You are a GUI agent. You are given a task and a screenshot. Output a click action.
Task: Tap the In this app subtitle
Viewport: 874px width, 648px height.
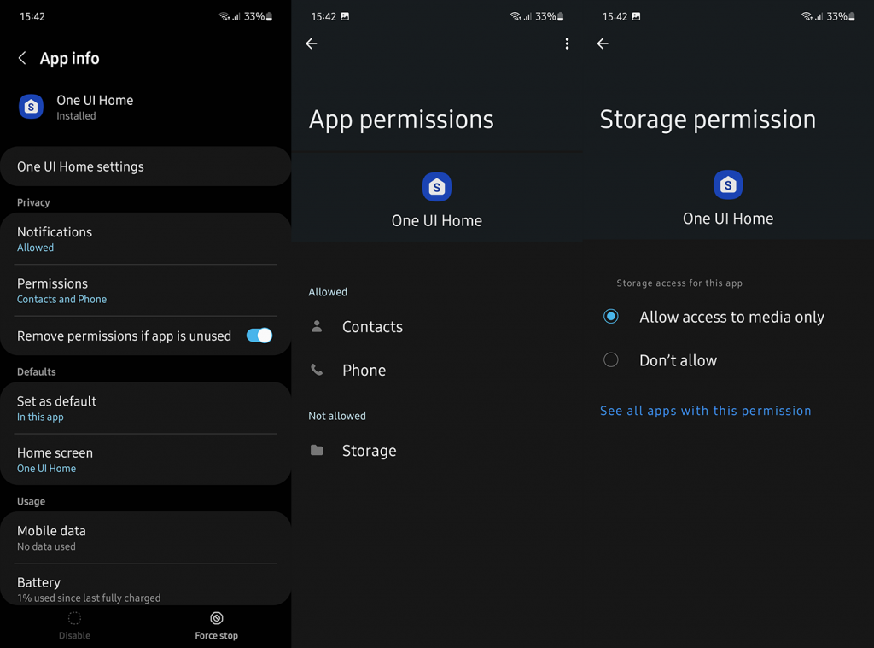point(40,417)
